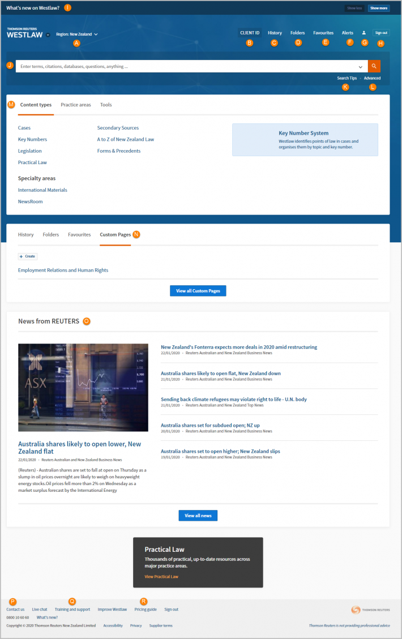Open A to Z of New Zealand Law
The height and width of the screenshot is (639, 402).
[126, 139]
